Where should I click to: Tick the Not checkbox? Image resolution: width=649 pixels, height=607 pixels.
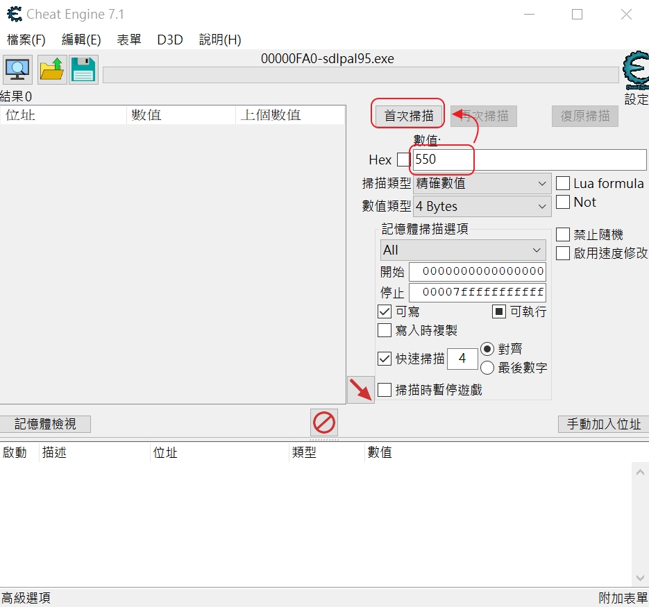click(562, 202)
